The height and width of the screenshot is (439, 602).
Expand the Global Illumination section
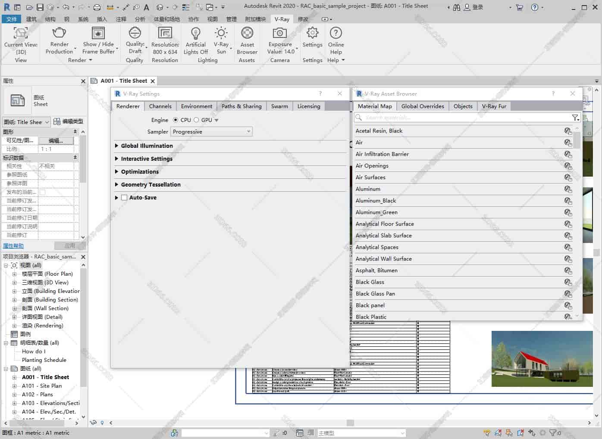(x=147, y=146)
